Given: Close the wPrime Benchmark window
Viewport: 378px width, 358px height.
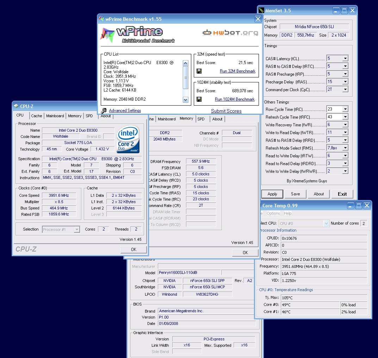Looking at the screenshot, I should coord(258,19).
